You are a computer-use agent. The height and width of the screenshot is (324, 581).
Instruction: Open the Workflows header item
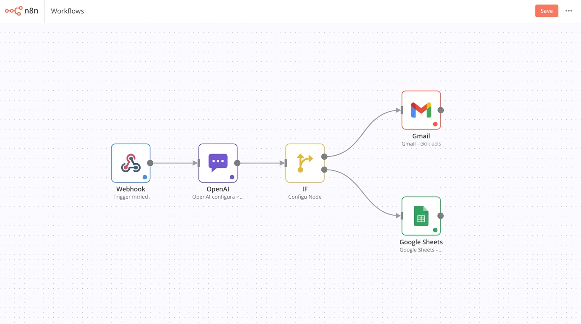point(68,11)
